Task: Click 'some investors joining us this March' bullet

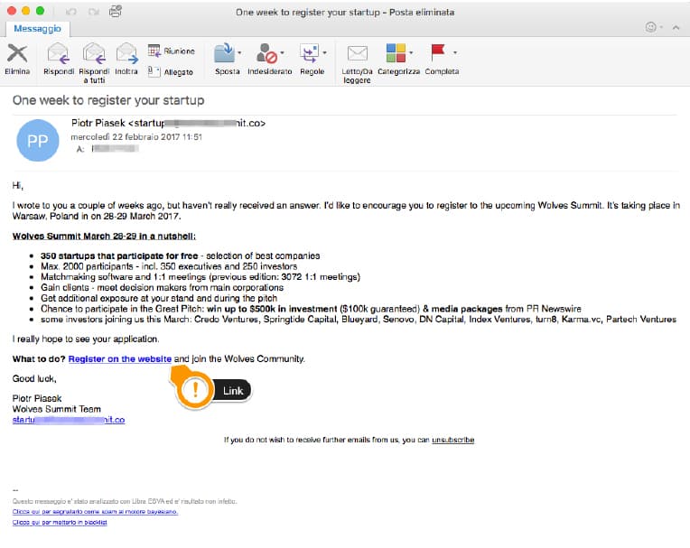Action: click(x=359, y=320)
